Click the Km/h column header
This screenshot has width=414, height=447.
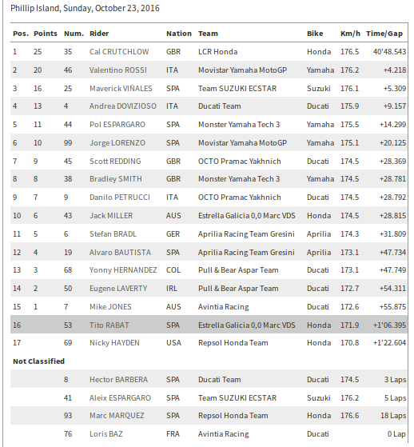[350, 34]
